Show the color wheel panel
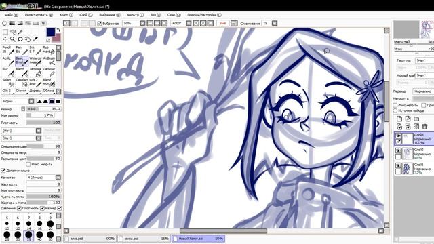Screen dimensions: 434x244 click(x=5, y=23)
